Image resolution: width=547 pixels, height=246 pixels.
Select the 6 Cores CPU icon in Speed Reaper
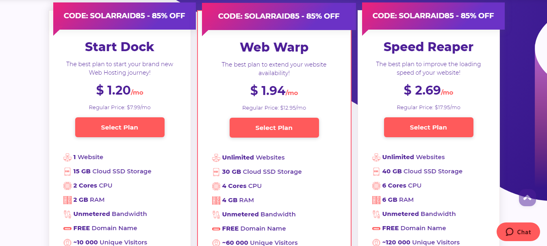coord(376,186)
